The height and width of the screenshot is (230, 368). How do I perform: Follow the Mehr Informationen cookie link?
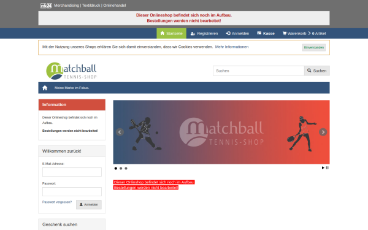[x=232, y=47]
